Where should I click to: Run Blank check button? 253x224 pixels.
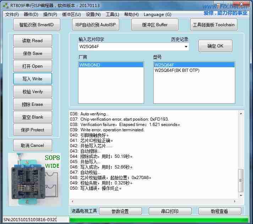click(x=32, y=117)
